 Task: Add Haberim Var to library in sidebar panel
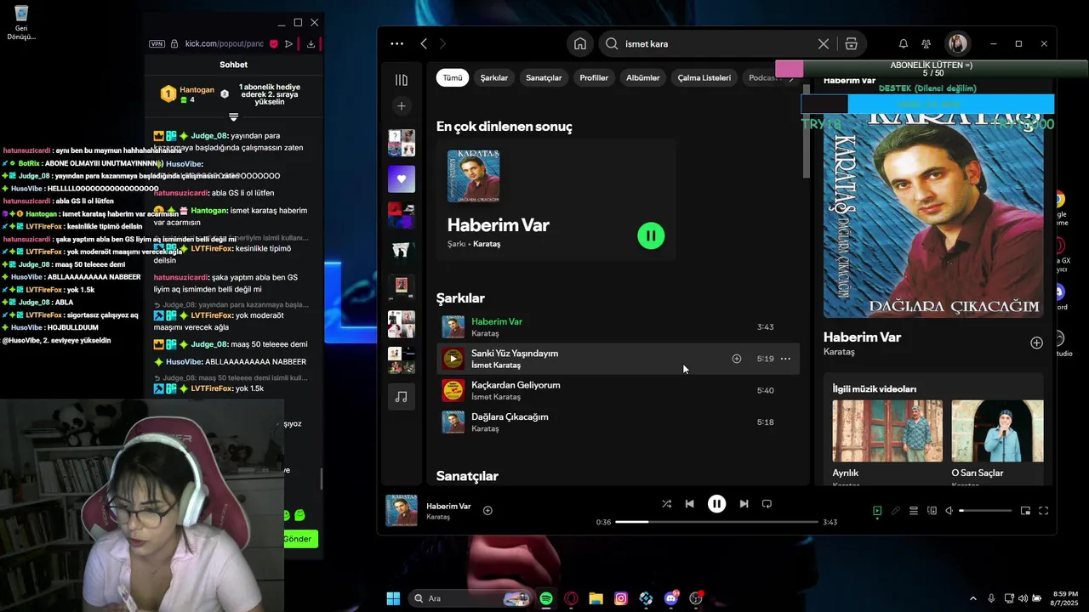click(x=1036, y=343)
